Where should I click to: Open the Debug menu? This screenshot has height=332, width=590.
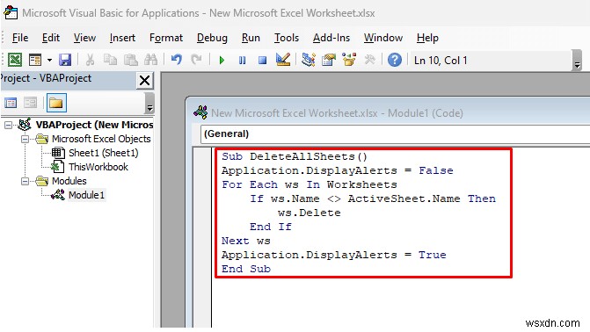coord(212,38)
